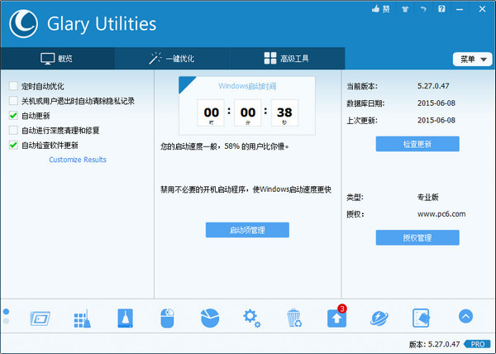The width and height of the screenshot is (496, 354).
Task: Close the Glary Utilities window
Action: click(x=483, y=9)
